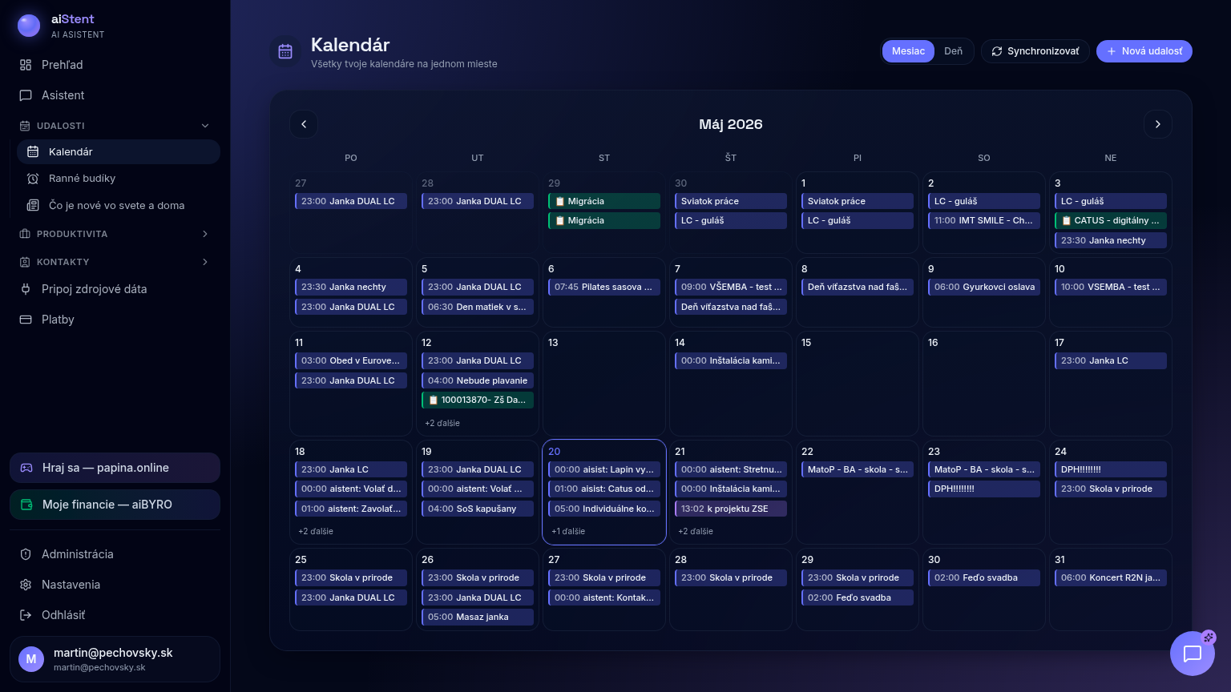This screenshot has width=1231, height=692.
Task: Click the Synchronizovať button
Action: point(1035,51)
